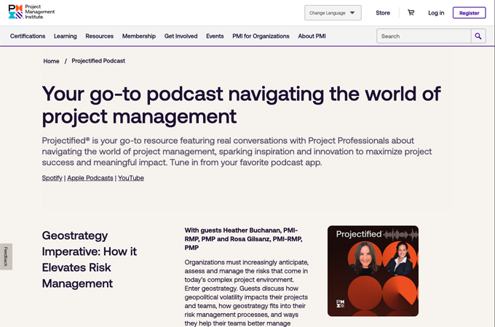Open the Certifications menu
Screen dimensions: 495x327
[x=28, y=36]
